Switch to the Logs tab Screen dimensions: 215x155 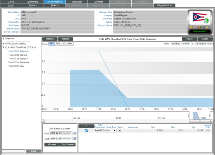click(11, 5)
